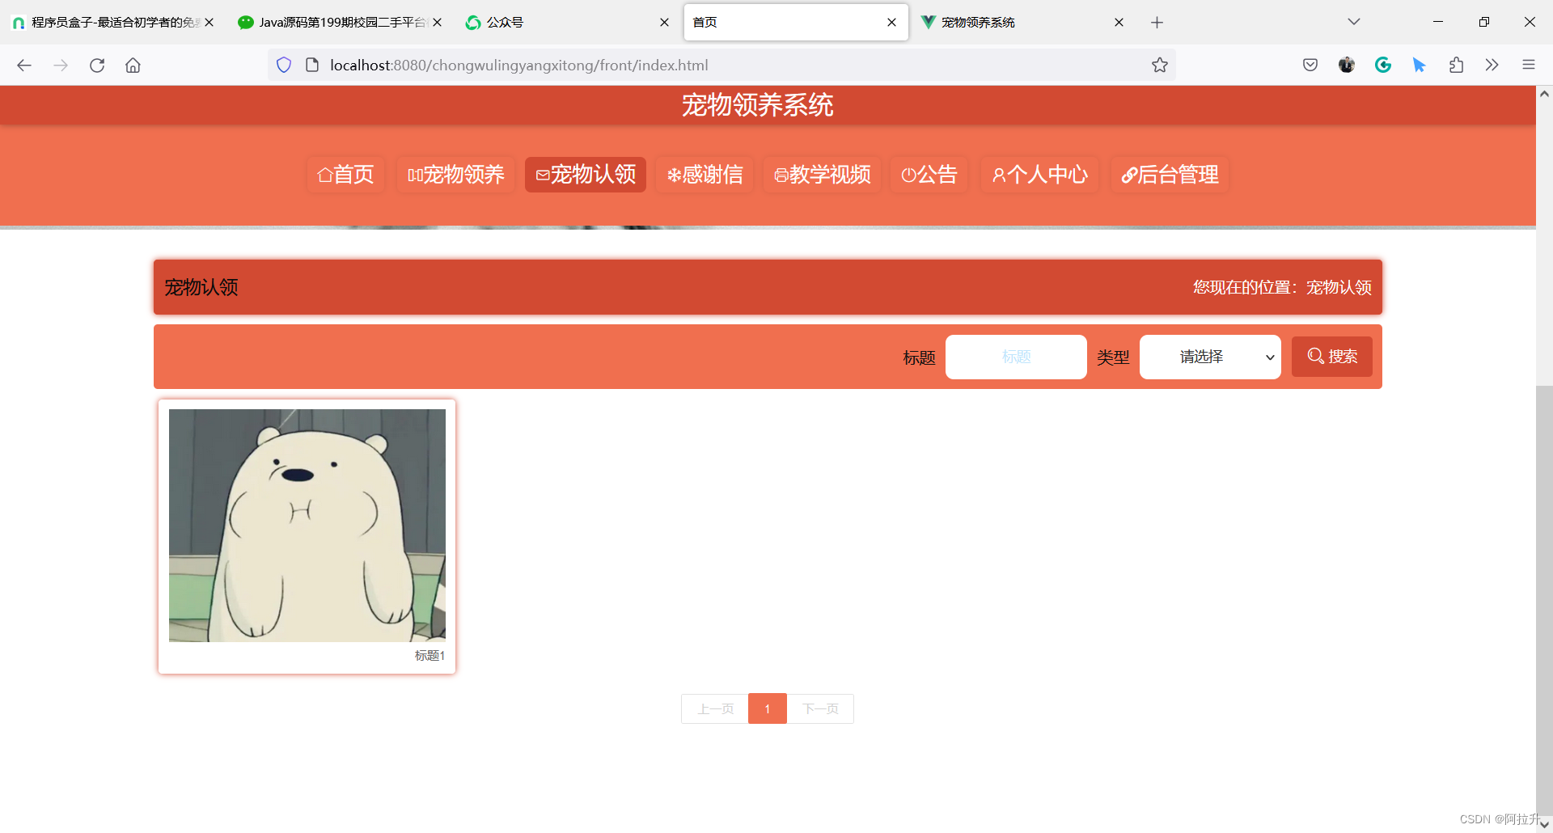Click the scrollbar up arrow
Image resolution: width=1553 pixels, height=833 pixels.
(x=1544, y=94)
